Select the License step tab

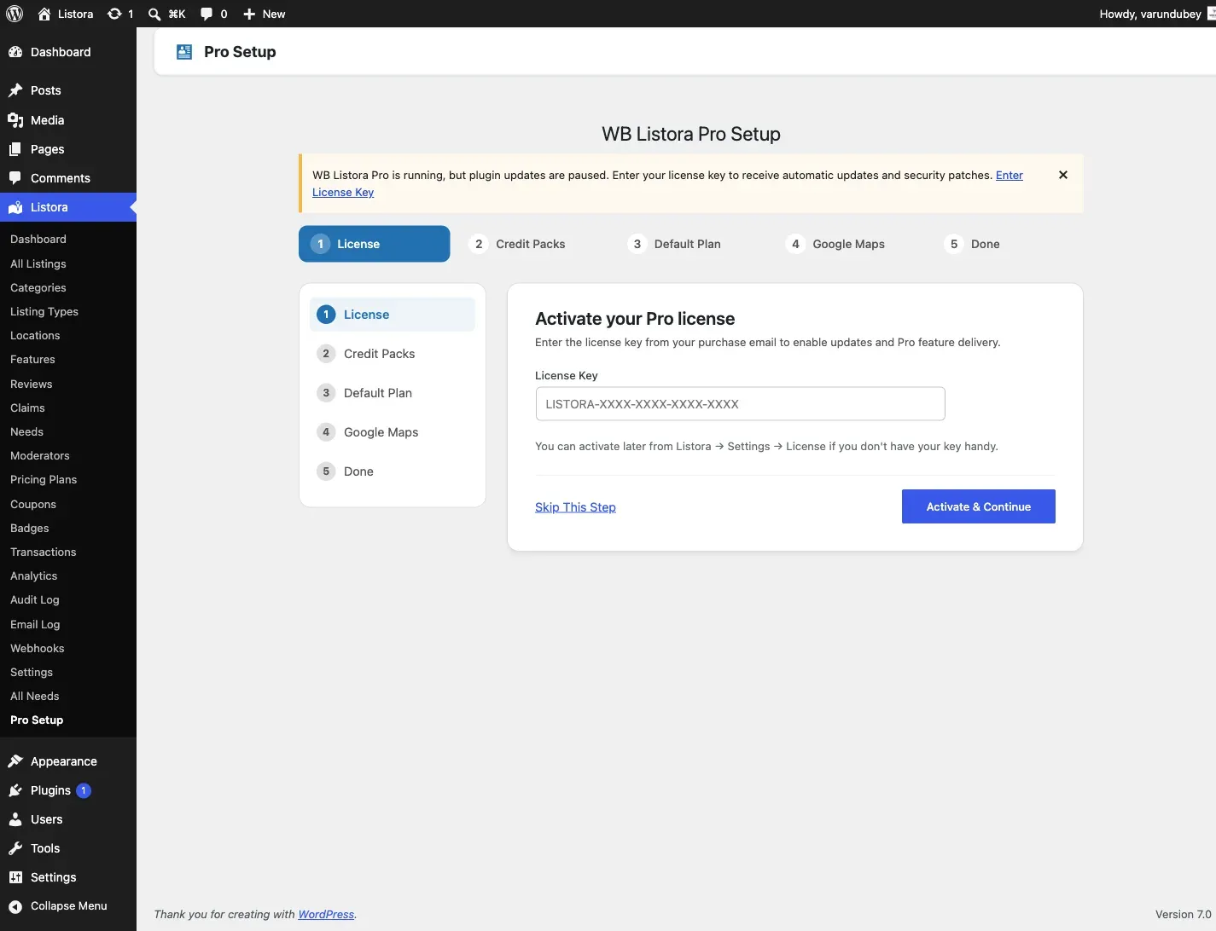click(x=374, y=244)
